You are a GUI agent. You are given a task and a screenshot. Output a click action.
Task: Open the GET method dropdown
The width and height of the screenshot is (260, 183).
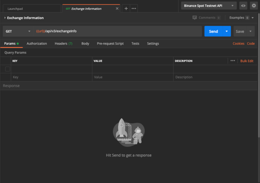tap(18, 31)
